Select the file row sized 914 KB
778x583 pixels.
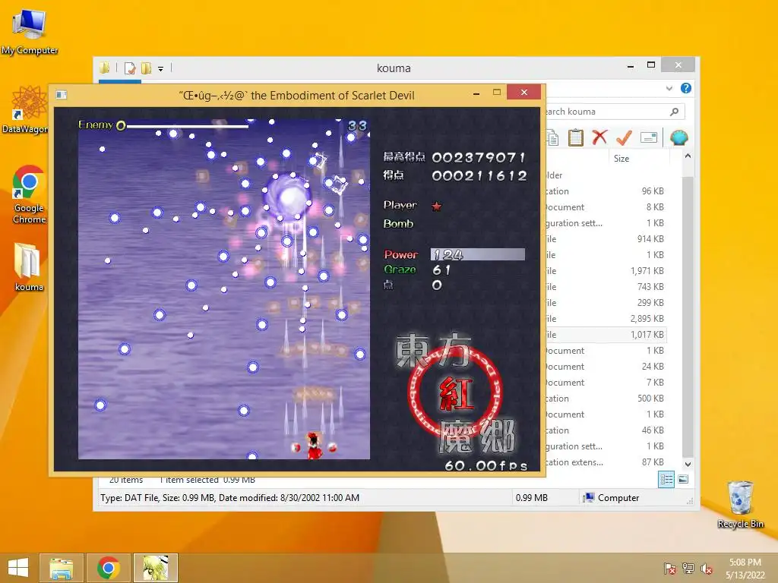[x=606, y=239]
